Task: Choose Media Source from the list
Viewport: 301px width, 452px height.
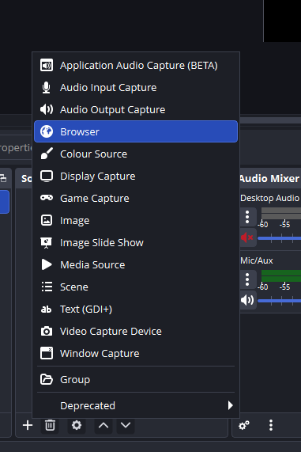Action: [136, 265]
